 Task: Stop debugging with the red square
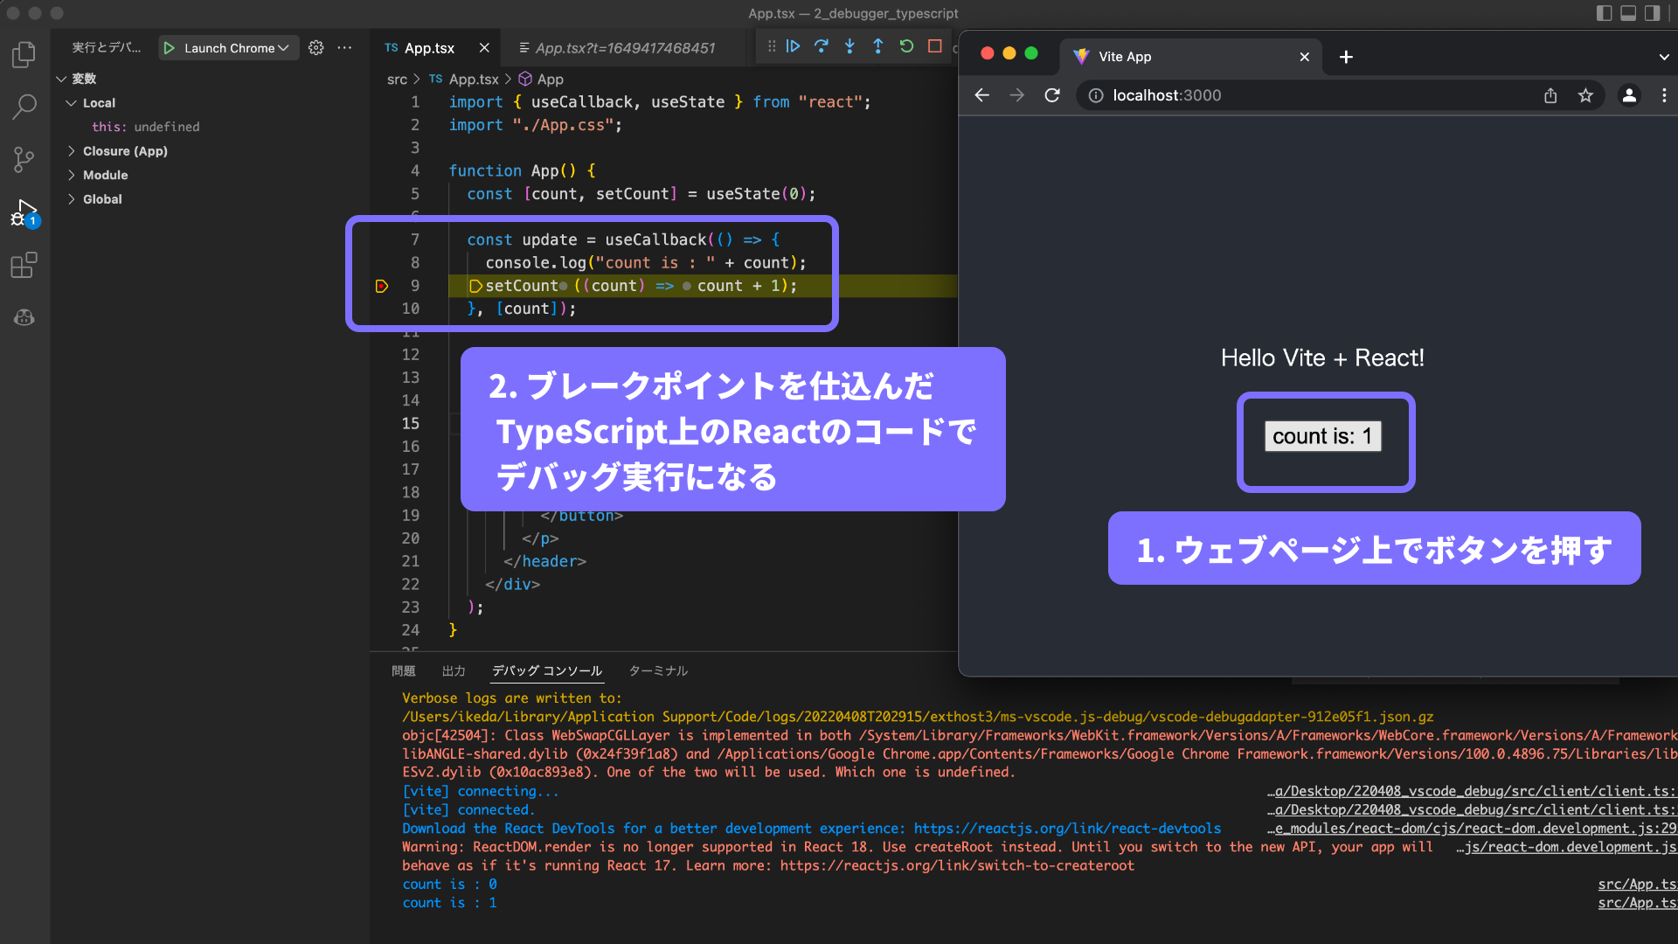coord(934,46)
